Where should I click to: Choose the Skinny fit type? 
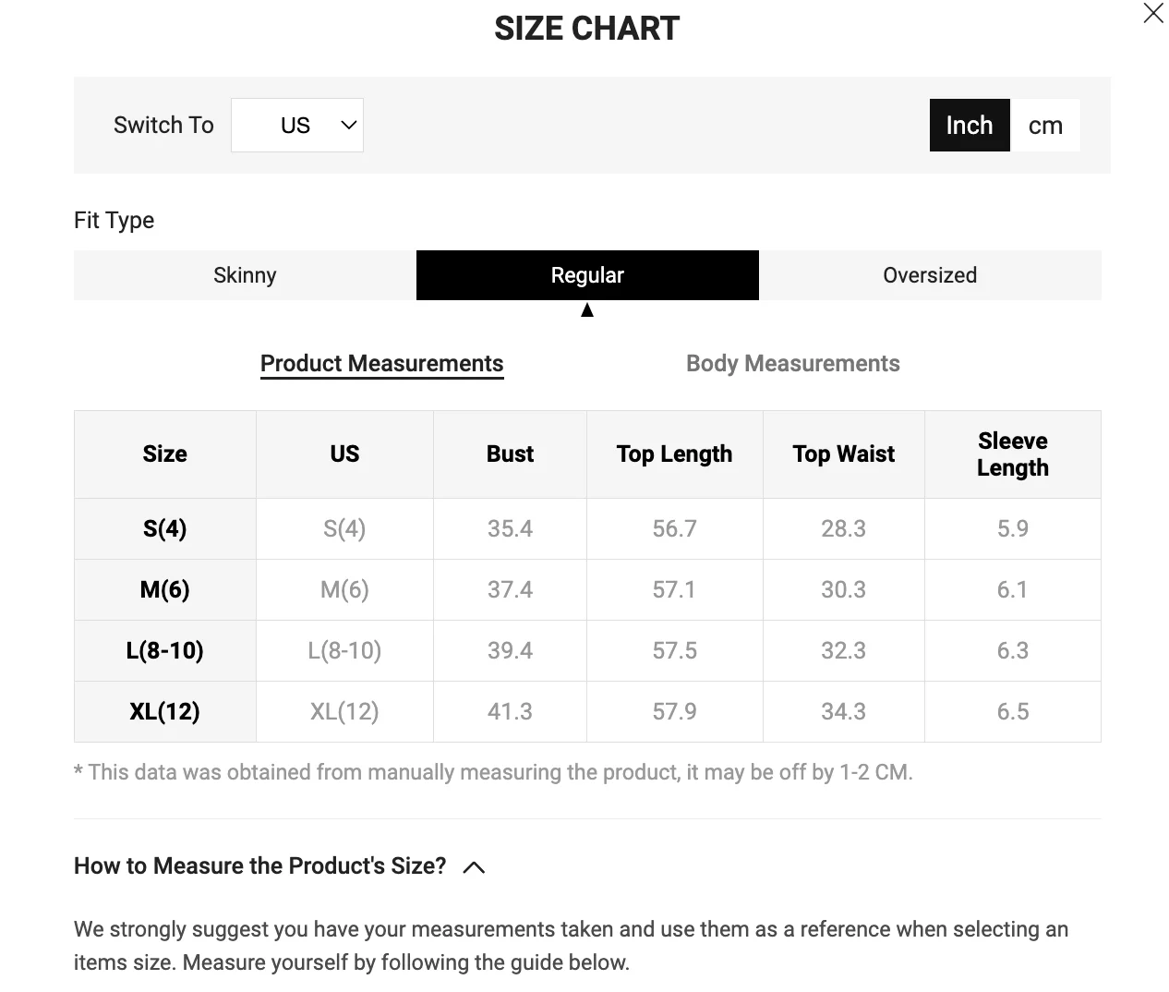point(245,275)
